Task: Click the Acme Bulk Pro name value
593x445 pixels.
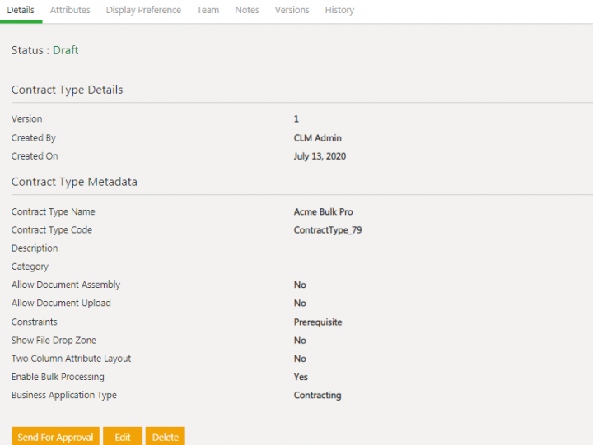Action: 323,212
